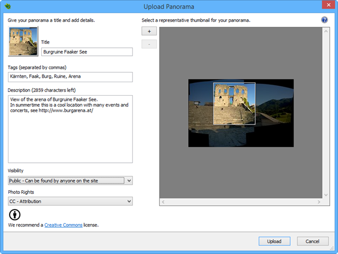This screenshot has height=254, width=338.
Task: Click the horizontal scrollbar left arrow
Action: tap(163, 201)
